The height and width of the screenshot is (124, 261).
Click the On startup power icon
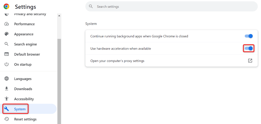[7, 65]
